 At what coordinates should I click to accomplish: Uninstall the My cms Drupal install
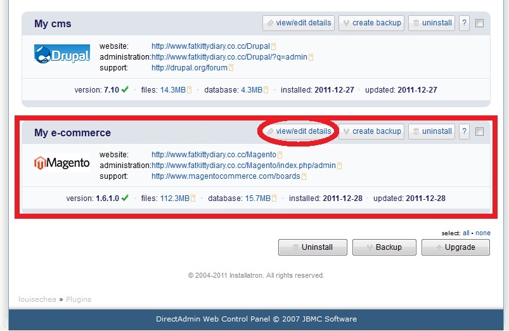point(432,23)
